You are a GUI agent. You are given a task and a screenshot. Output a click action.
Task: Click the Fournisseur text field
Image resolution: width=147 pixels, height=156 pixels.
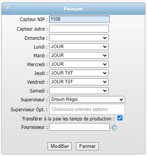(79, 127)
